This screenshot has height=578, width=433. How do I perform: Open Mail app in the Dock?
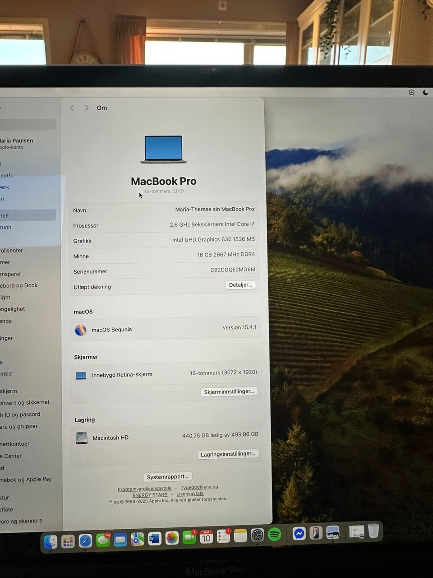pos(120,540)
